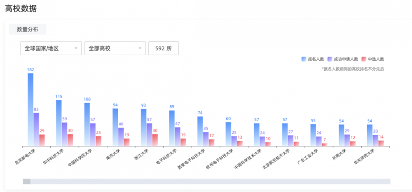The image size is (412, 192).
Task: Open the 全球国家/地区 dropdown
Action: (x=51, y=48)
